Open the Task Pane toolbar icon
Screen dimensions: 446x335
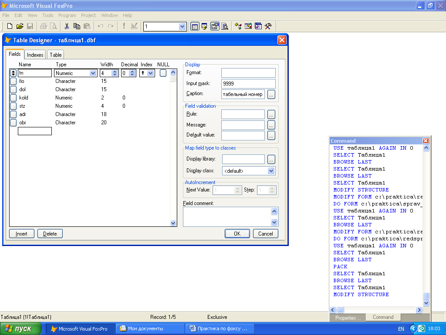[x=258, y=27]
